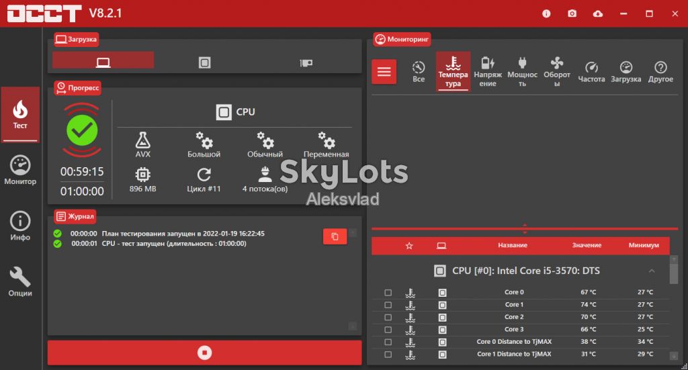
Task: Check the Core 3 checkbox
Action: point(388,329)
